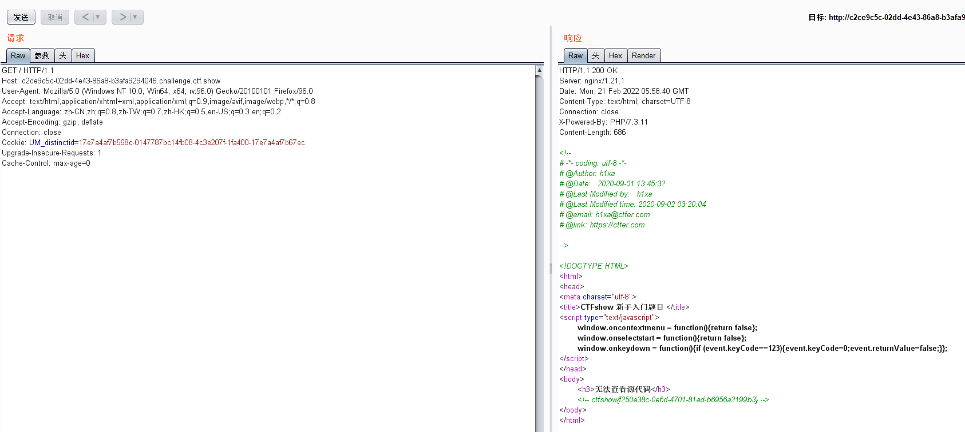Image resolution: width=965 pixels, height=432 pixels.
Task: Click the '@link: https://ctfer.com' comment line
Action: 602,225
